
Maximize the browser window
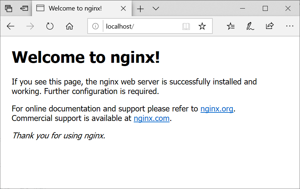(x=265, y=9)
